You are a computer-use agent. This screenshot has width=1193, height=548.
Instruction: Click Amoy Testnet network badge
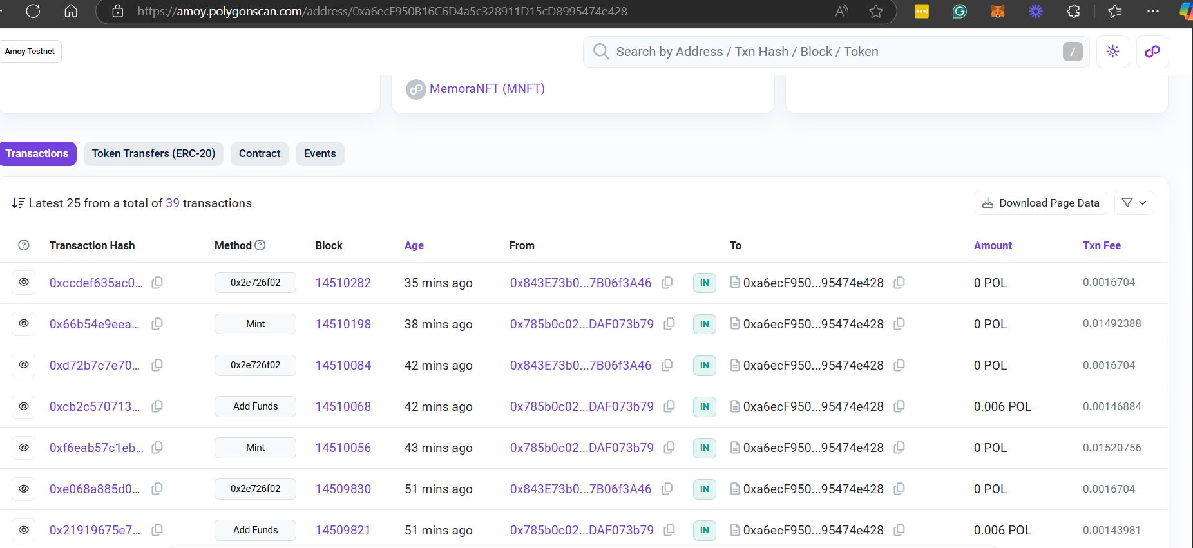coord(30,52)
